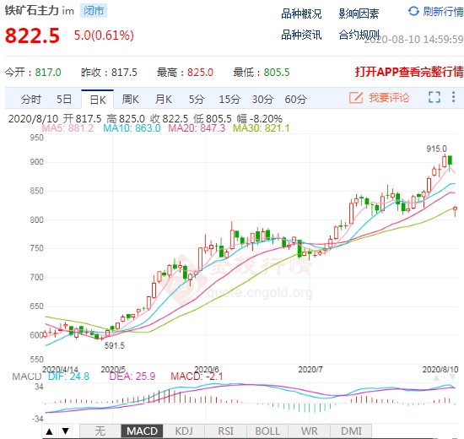Image resolution: width=464 pixels, height=439 pixels.
Task: Open the 品种资讯 link
Action: tap(301, 35)
